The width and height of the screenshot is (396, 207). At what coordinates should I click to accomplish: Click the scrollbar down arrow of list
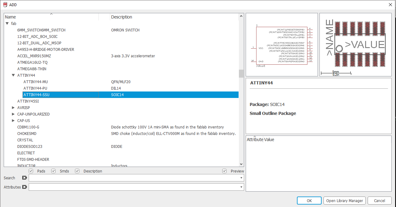[x=241, y=164]
